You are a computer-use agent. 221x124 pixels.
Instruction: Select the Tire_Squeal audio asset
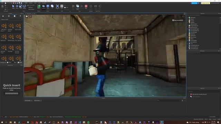click(x=18, y=37)
